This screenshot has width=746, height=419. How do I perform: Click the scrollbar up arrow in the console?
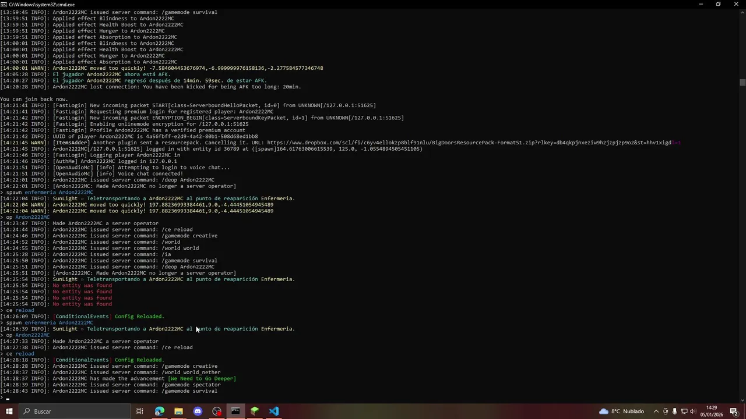742,12
